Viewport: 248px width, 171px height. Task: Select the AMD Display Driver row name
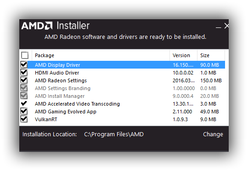pos(57,65)
